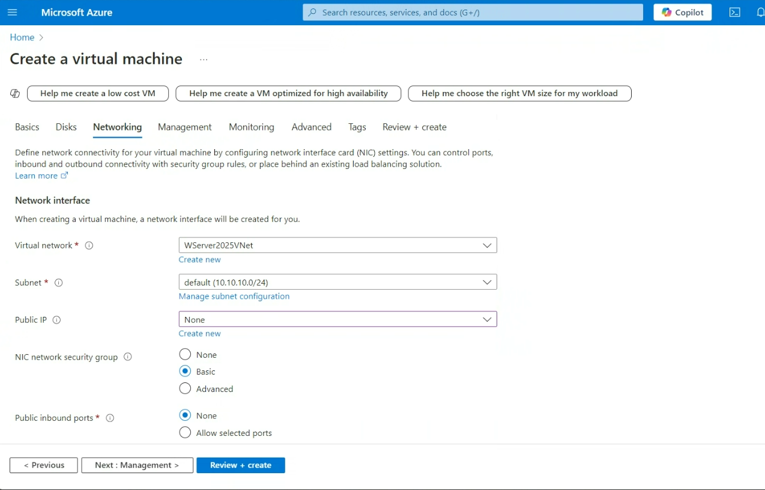Image resolution: width=765 pixels, height=490 pixels.
Task: Expand the Public IP dropdown
Action: point(337,320)
